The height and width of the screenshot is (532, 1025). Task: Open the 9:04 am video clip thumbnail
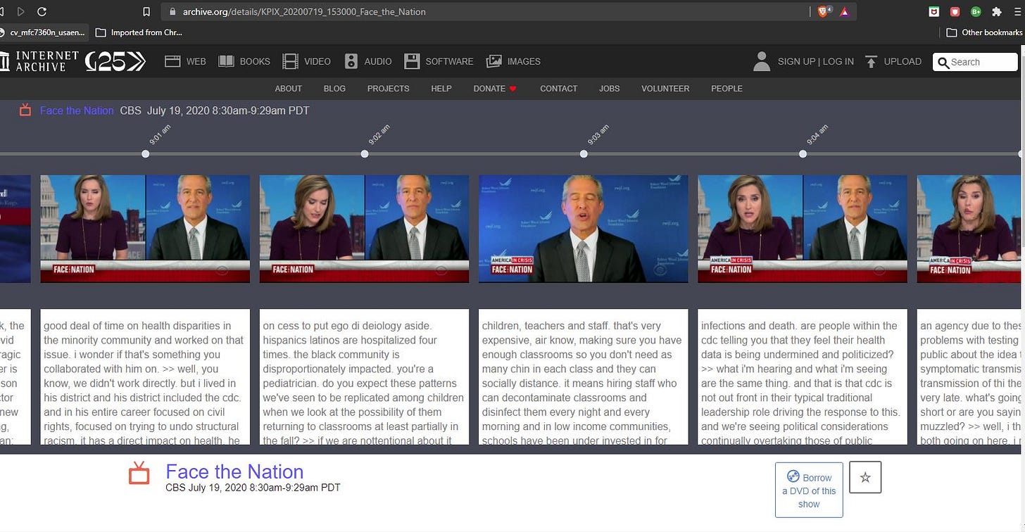803,229
